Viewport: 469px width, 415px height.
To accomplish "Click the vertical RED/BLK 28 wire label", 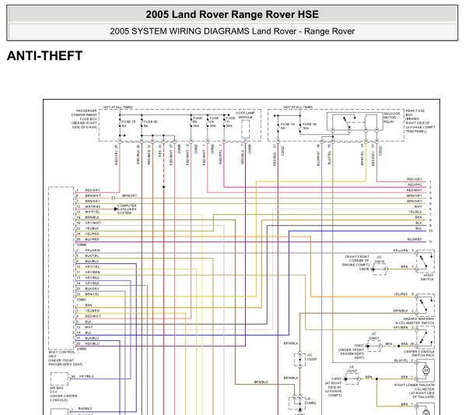I will click(x=138, y=155).
